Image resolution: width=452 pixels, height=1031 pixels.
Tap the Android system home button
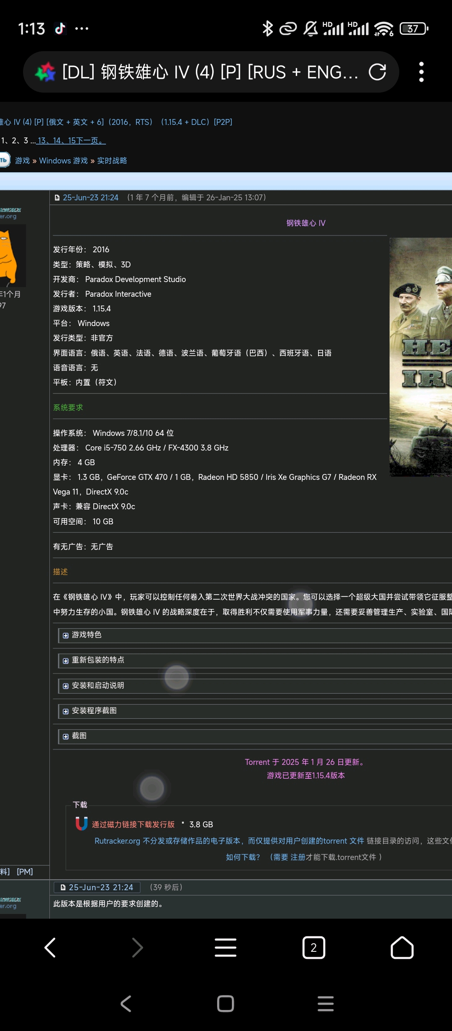226,1004
